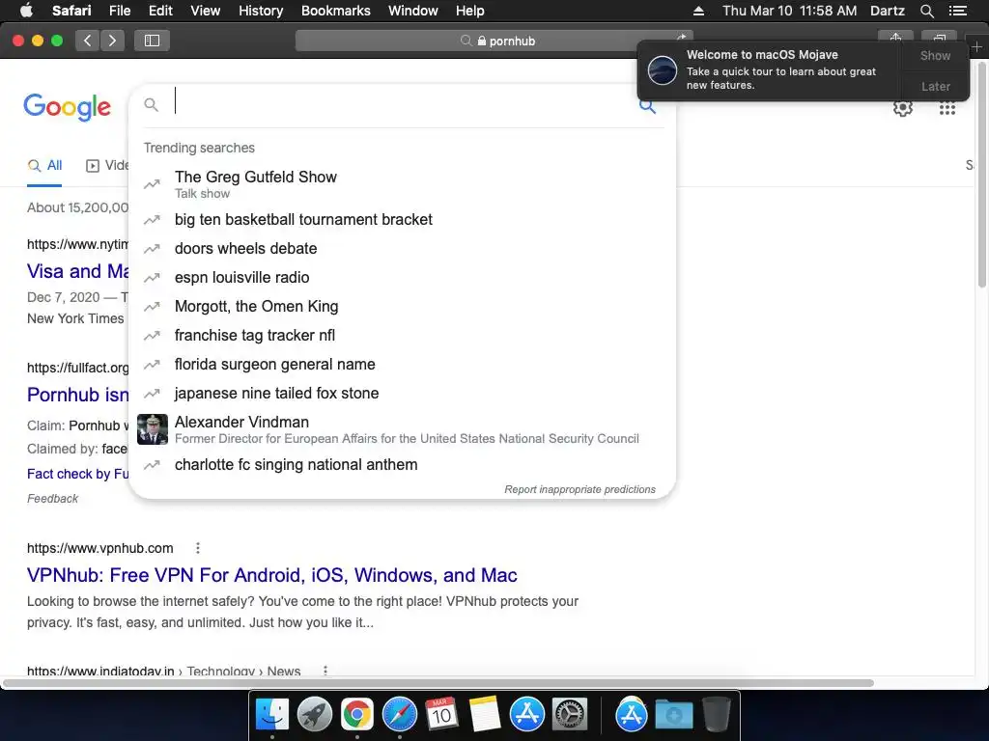Click the Safari compass in Dock
989x741 pixels.
point(399,715)
